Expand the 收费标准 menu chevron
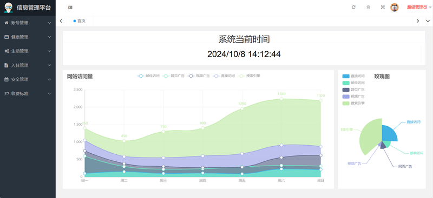 coord(49,94)
